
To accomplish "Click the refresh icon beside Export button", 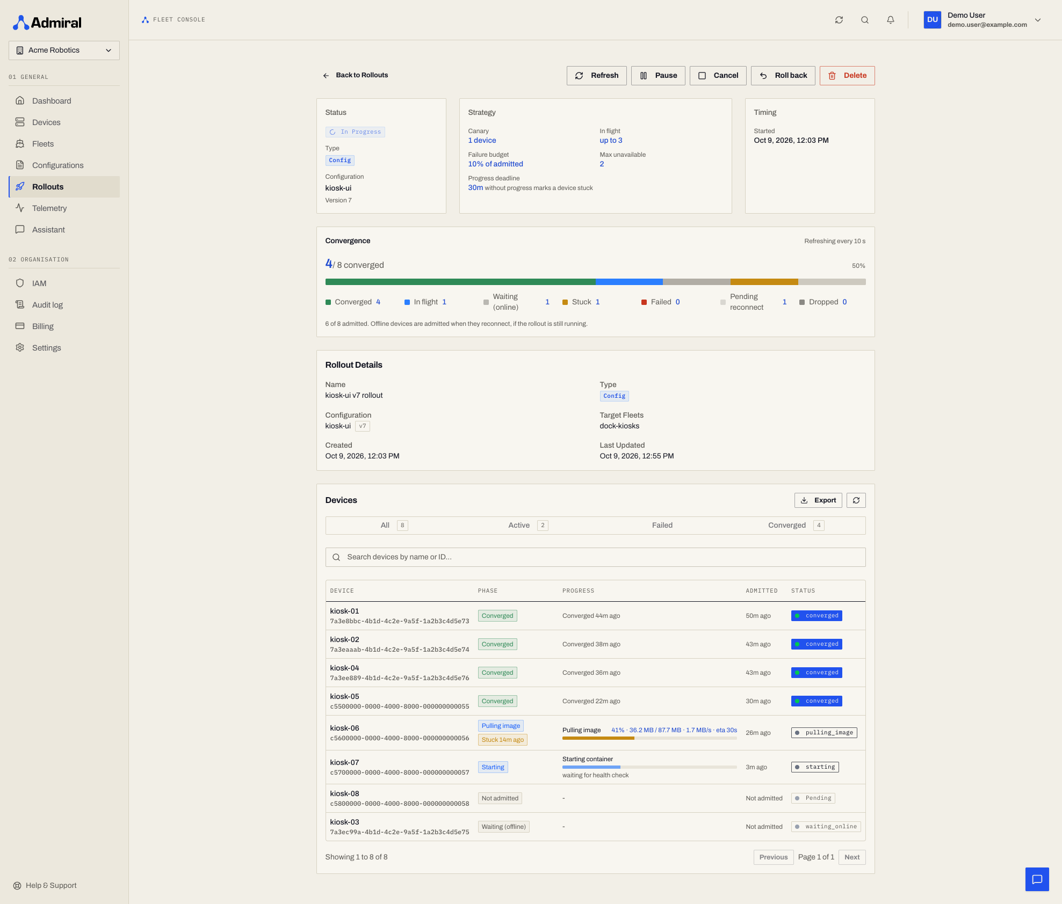I will [856, 500].
